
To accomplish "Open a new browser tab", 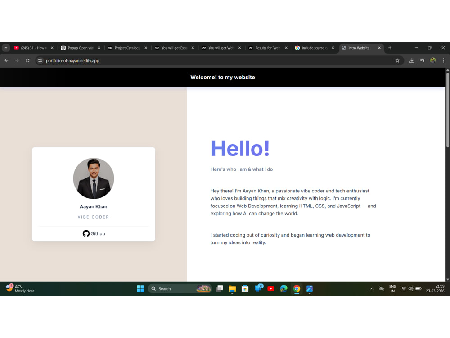I will pyautogui.click(x=390, y=48).
